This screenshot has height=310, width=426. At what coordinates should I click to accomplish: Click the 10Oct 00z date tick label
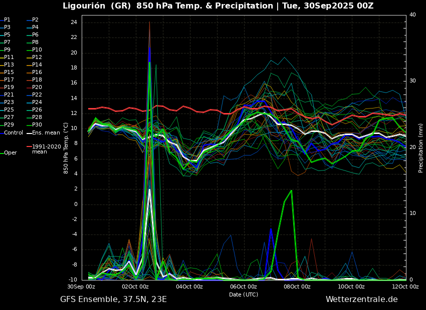click(351, 287)
